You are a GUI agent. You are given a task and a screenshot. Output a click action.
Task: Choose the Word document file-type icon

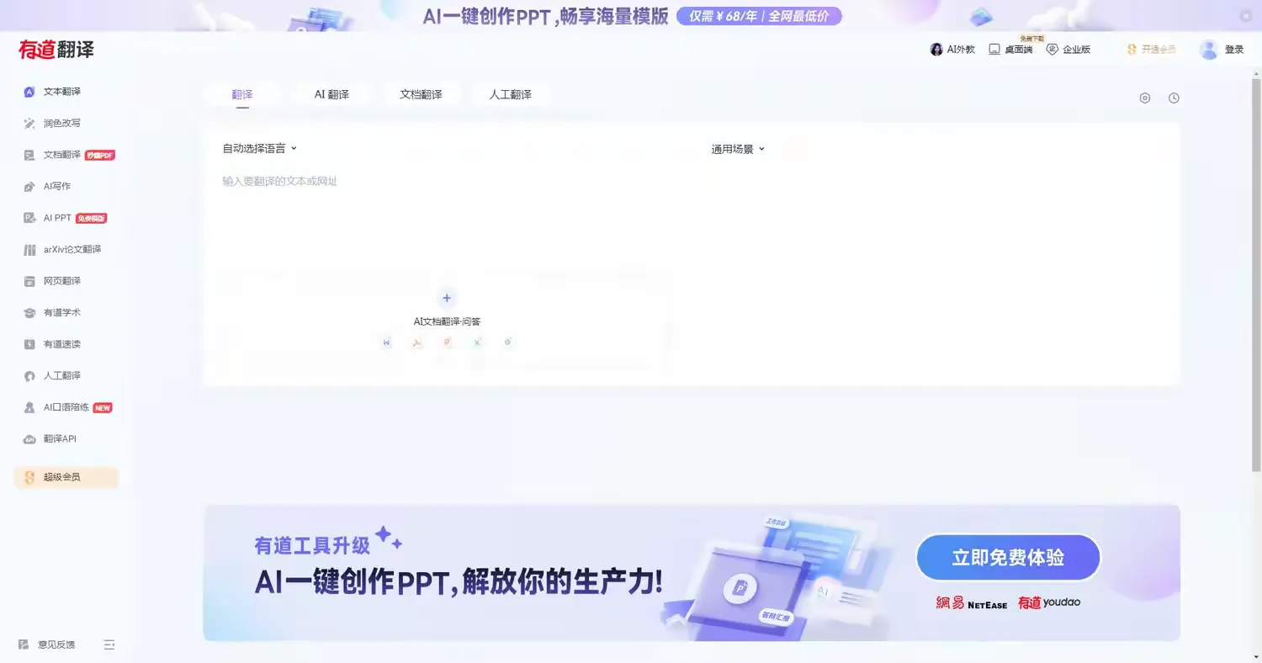click(386, 342)
